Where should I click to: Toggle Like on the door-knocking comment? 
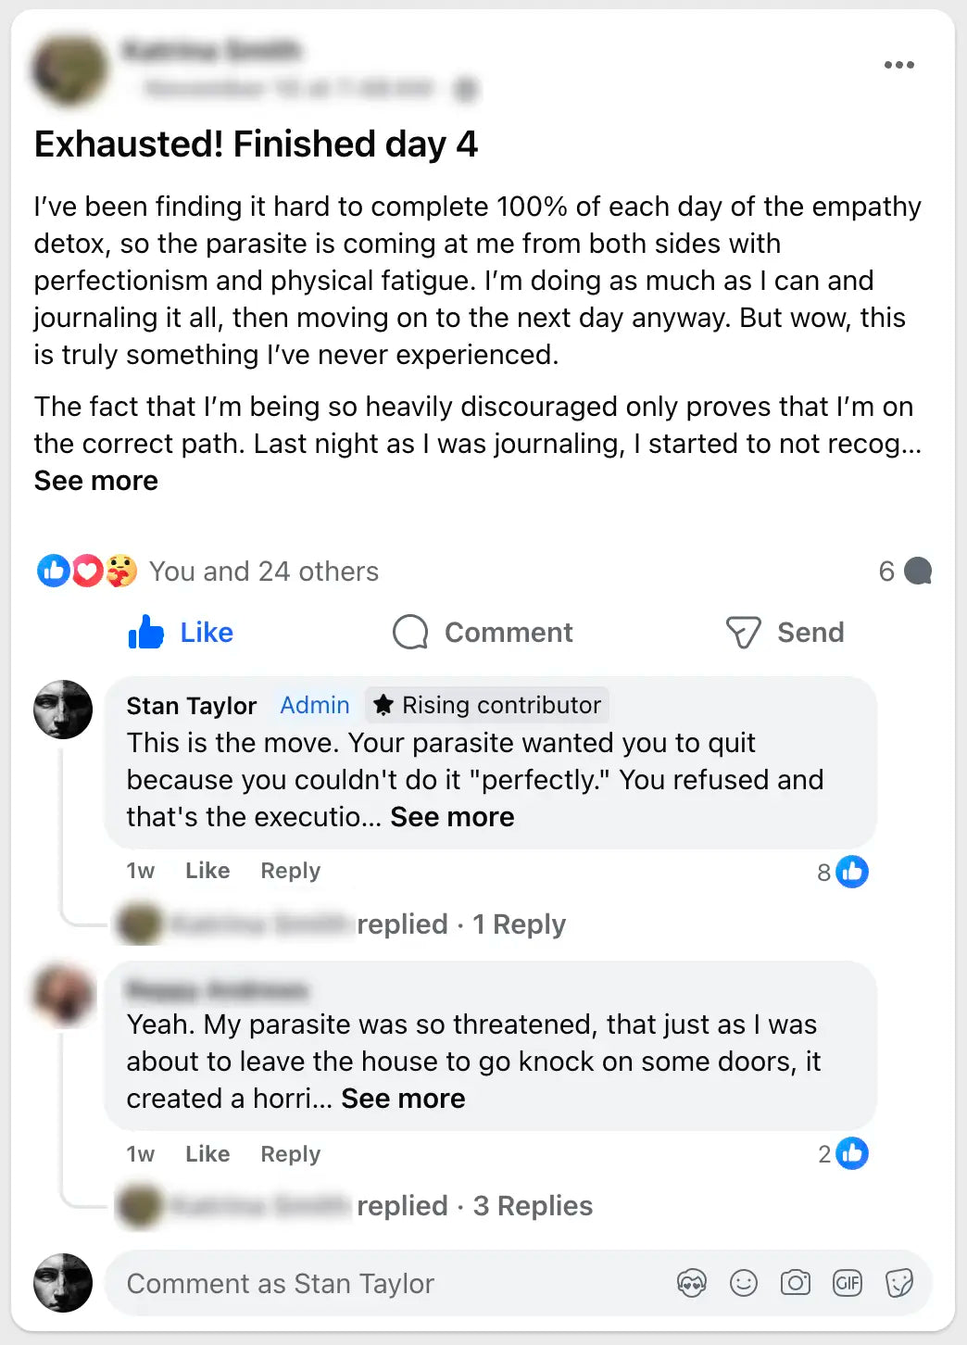(207, 1154)
